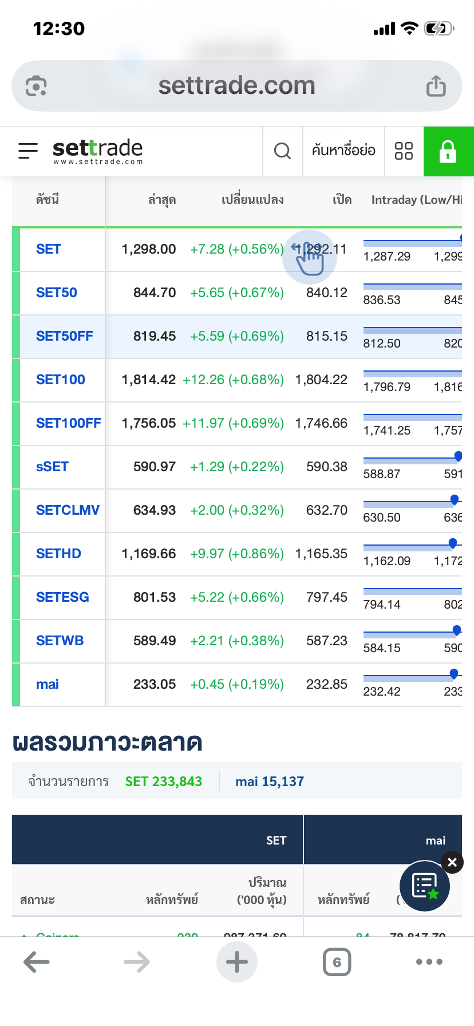
Task: Tap the symbol search field
Action: coord(343,151)
